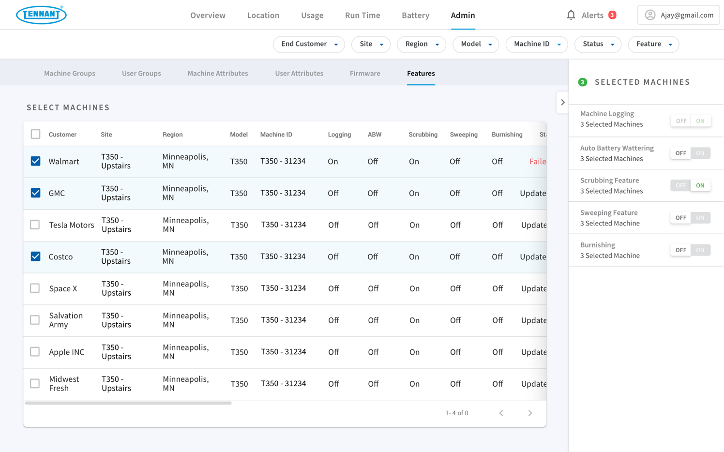Viewport: 724px width, 452px height.
Task: Open the Site filter dropdown
Action: [371, 44]
